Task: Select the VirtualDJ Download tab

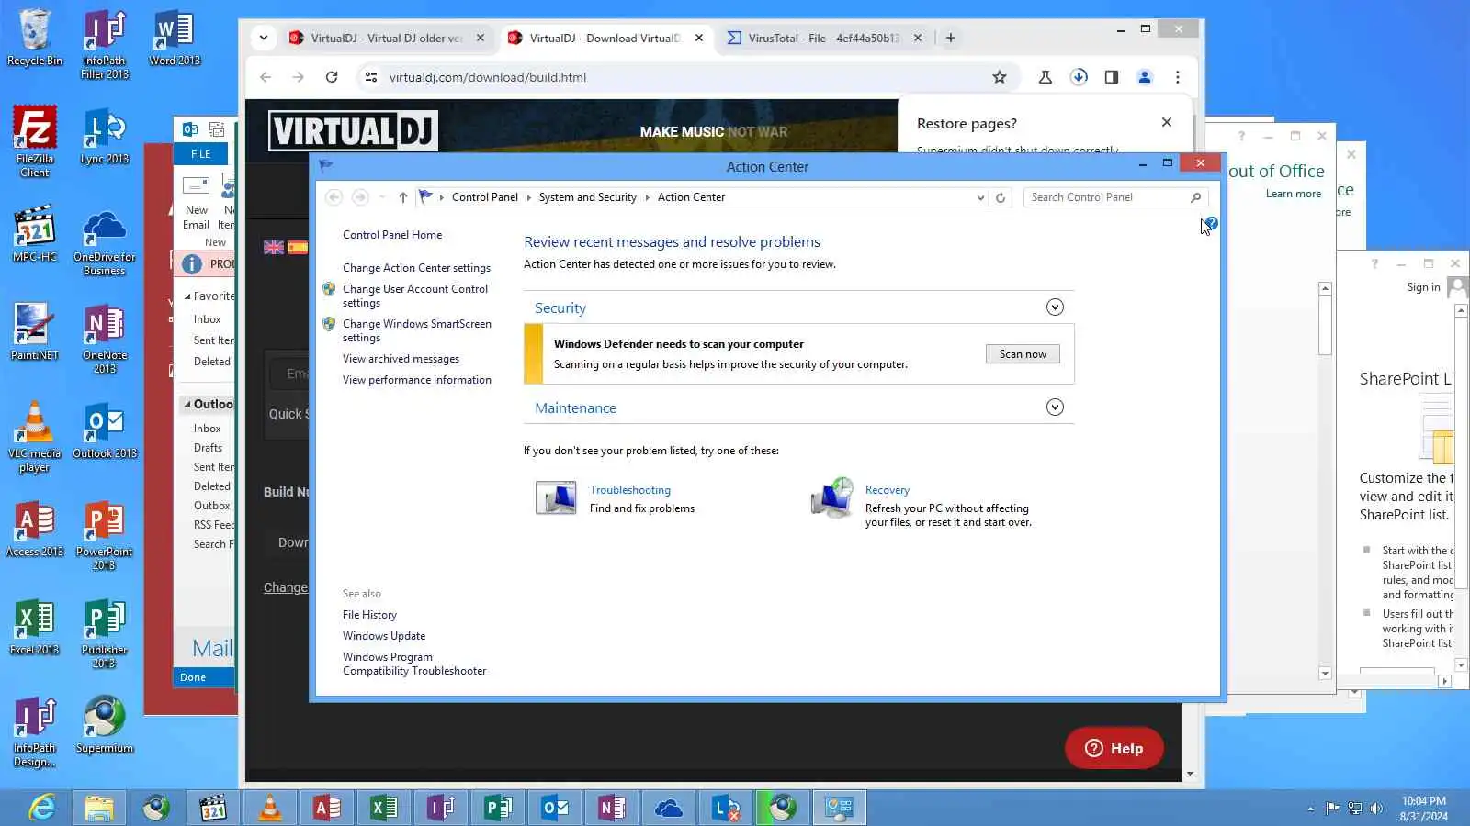Action: (605, 38)
